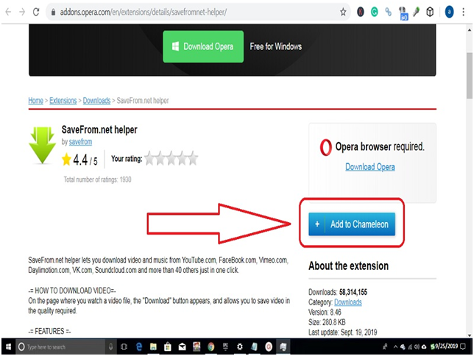Open Task View in the taskbar
Screen dimensions: 474x356
tap(124, 346)
